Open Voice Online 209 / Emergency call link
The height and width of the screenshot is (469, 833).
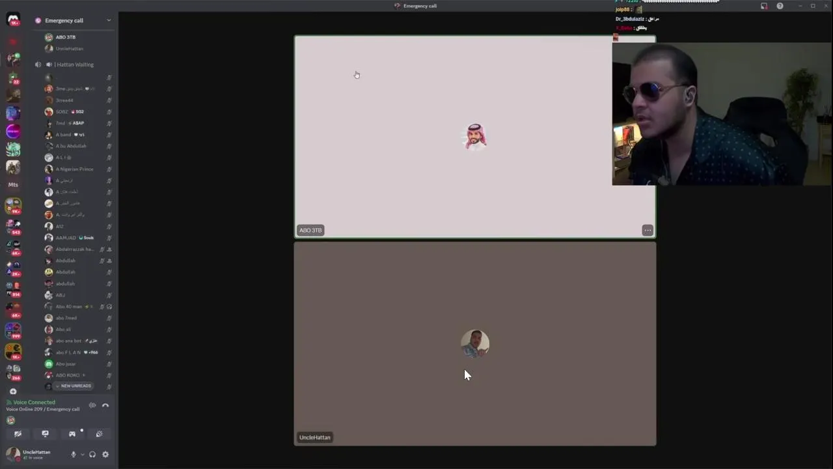(43, 409)
